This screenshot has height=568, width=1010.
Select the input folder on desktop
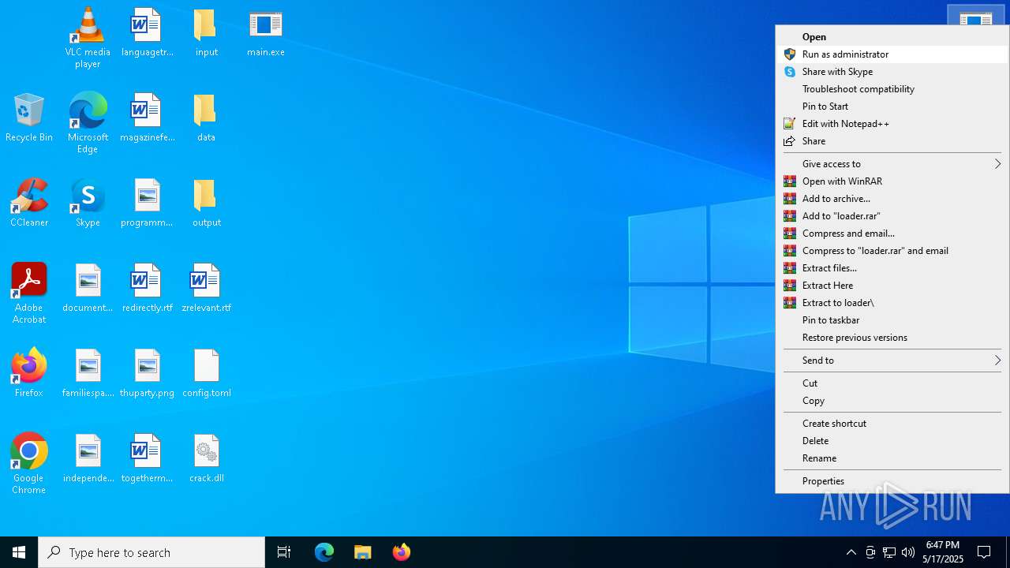click(x=206, y=33)
